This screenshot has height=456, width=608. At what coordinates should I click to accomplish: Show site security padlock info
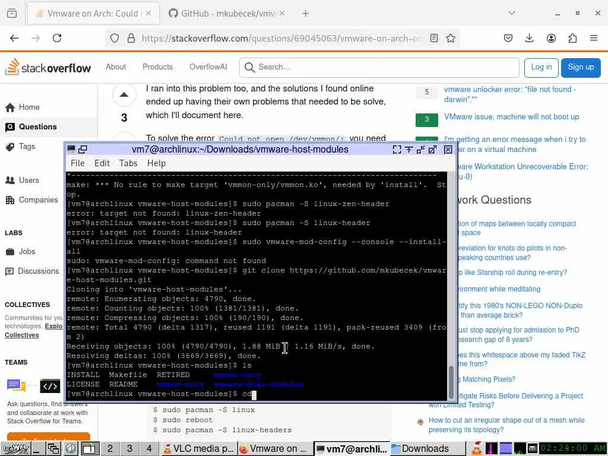(131, 38)
